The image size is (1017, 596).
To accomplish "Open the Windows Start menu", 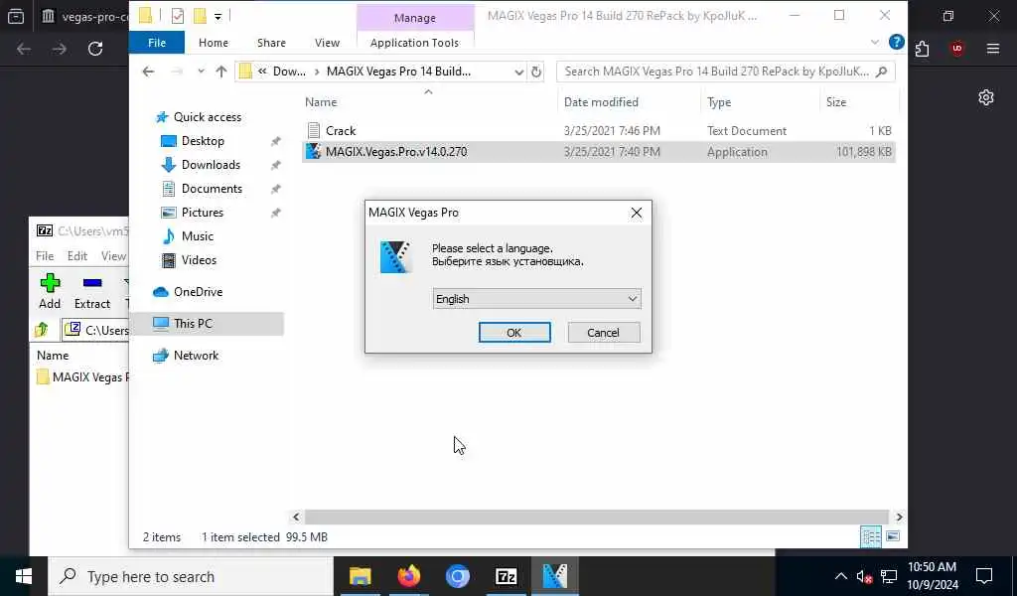I will click(x=24, y=576).
